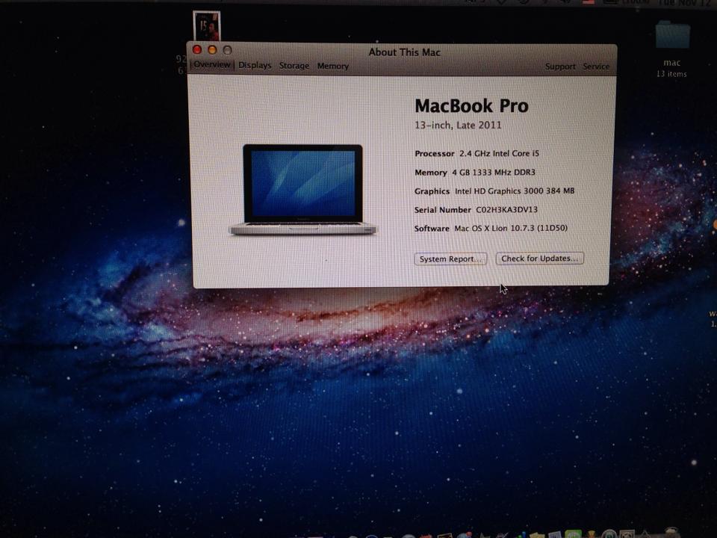Go to the Overview tab

[212, 65]
